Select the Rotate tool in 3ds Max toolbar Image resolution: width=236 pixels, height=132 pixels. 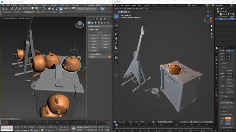click(x=53, y=9)
